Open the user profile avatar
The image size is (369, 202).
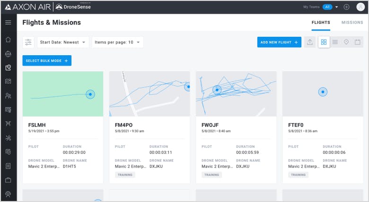360,7
